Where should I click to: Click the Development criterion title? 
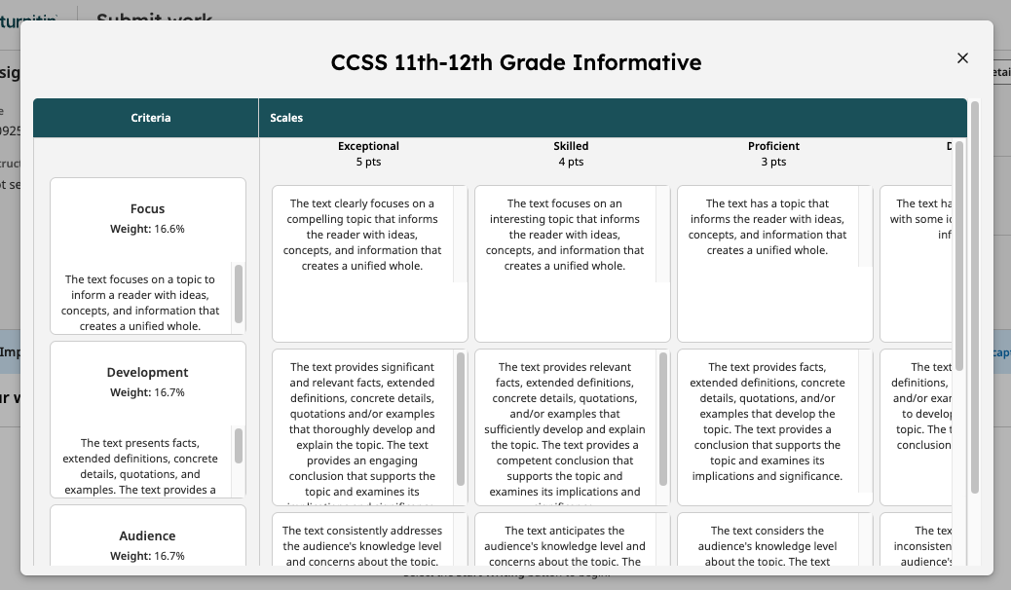point(148,373)
